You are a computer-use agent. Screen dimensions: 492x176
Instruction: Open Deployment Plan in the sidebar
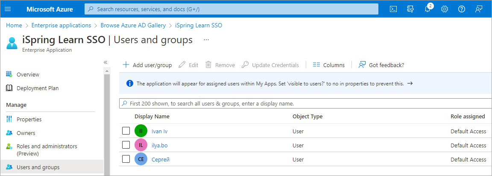point(38,88)
